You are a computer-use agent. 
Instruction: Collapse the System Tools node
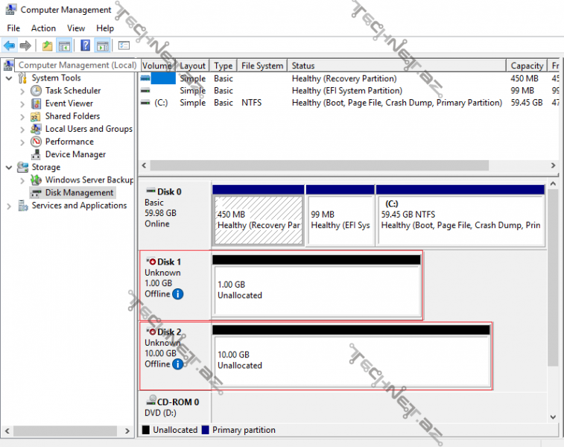click(x=9, y=78)
